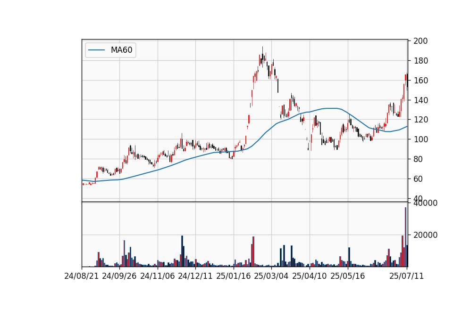Click the 180 price axis label
Image resolution: width=453 pixels, height=325 pixels.
click(x=420, y=61)
